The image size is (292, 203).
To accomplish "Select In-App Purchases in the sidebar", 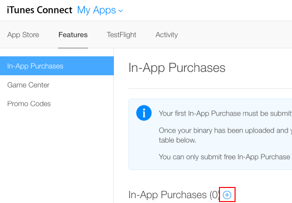I will (56, 66).
